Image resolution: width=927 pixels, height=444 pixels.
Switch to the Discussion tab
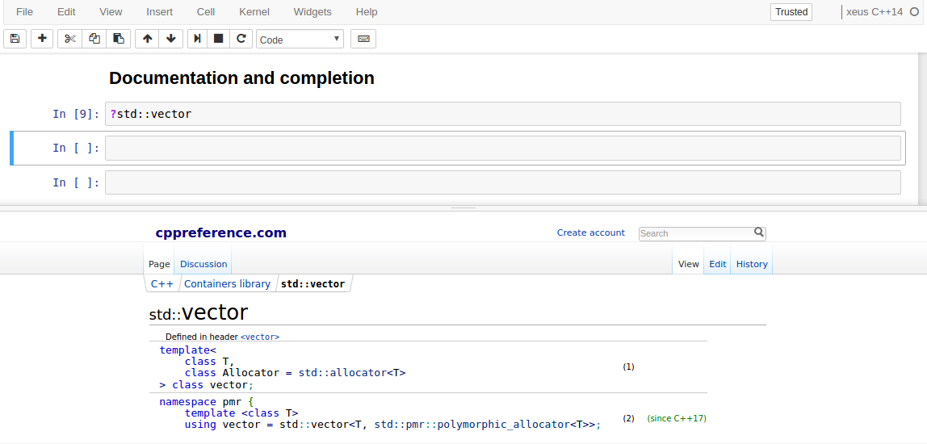point(203,264)
